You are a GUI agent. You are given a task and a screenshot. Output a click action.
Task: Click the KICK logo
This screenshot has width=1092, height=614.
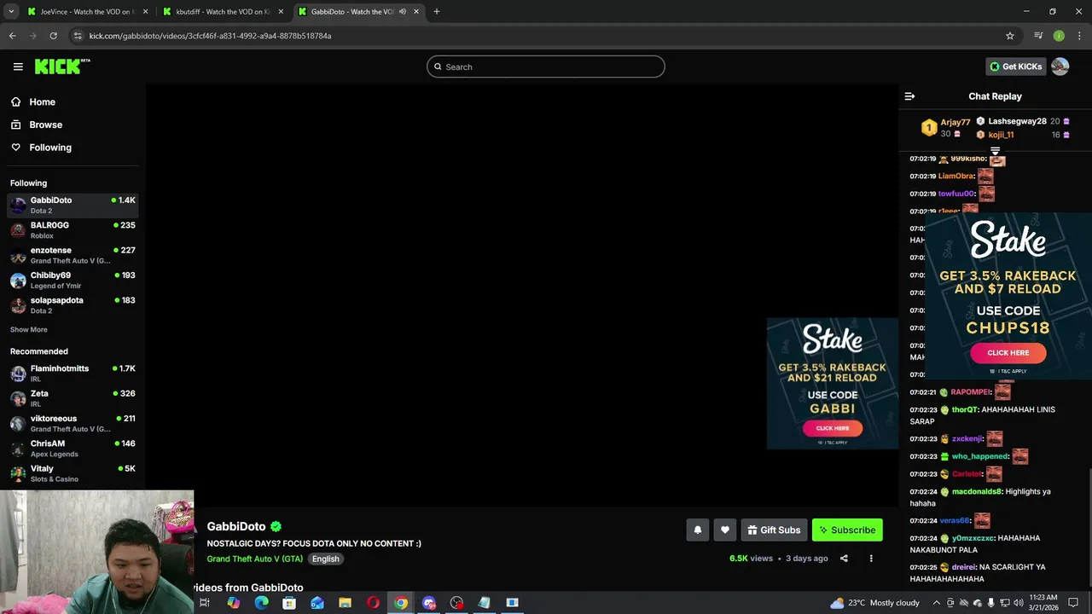(x=62, y=67)
